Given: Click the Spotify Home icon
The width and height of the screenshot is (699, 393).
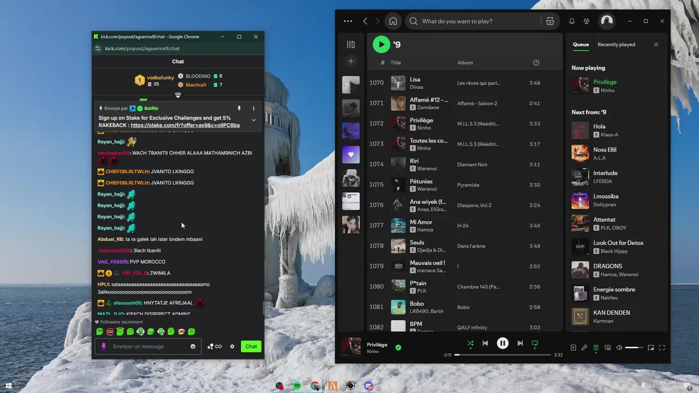Looking at the screenshot, I should tap(393, 21).
